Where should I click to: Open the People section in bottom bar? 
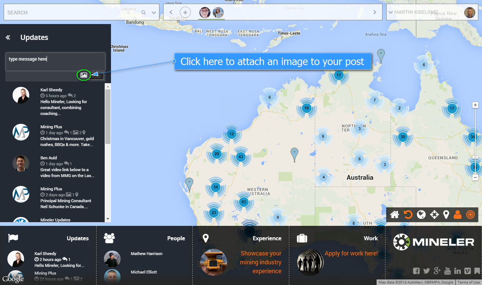coord(176,238)
